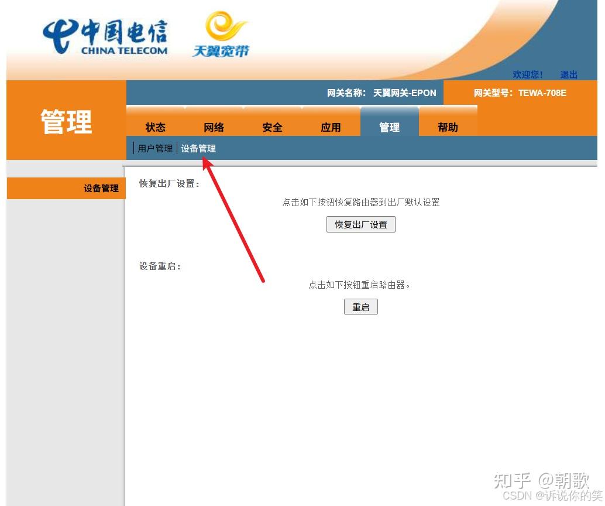605x506 pixels.
Task: Open the 帮助 tab
Action: pos(448,127)
